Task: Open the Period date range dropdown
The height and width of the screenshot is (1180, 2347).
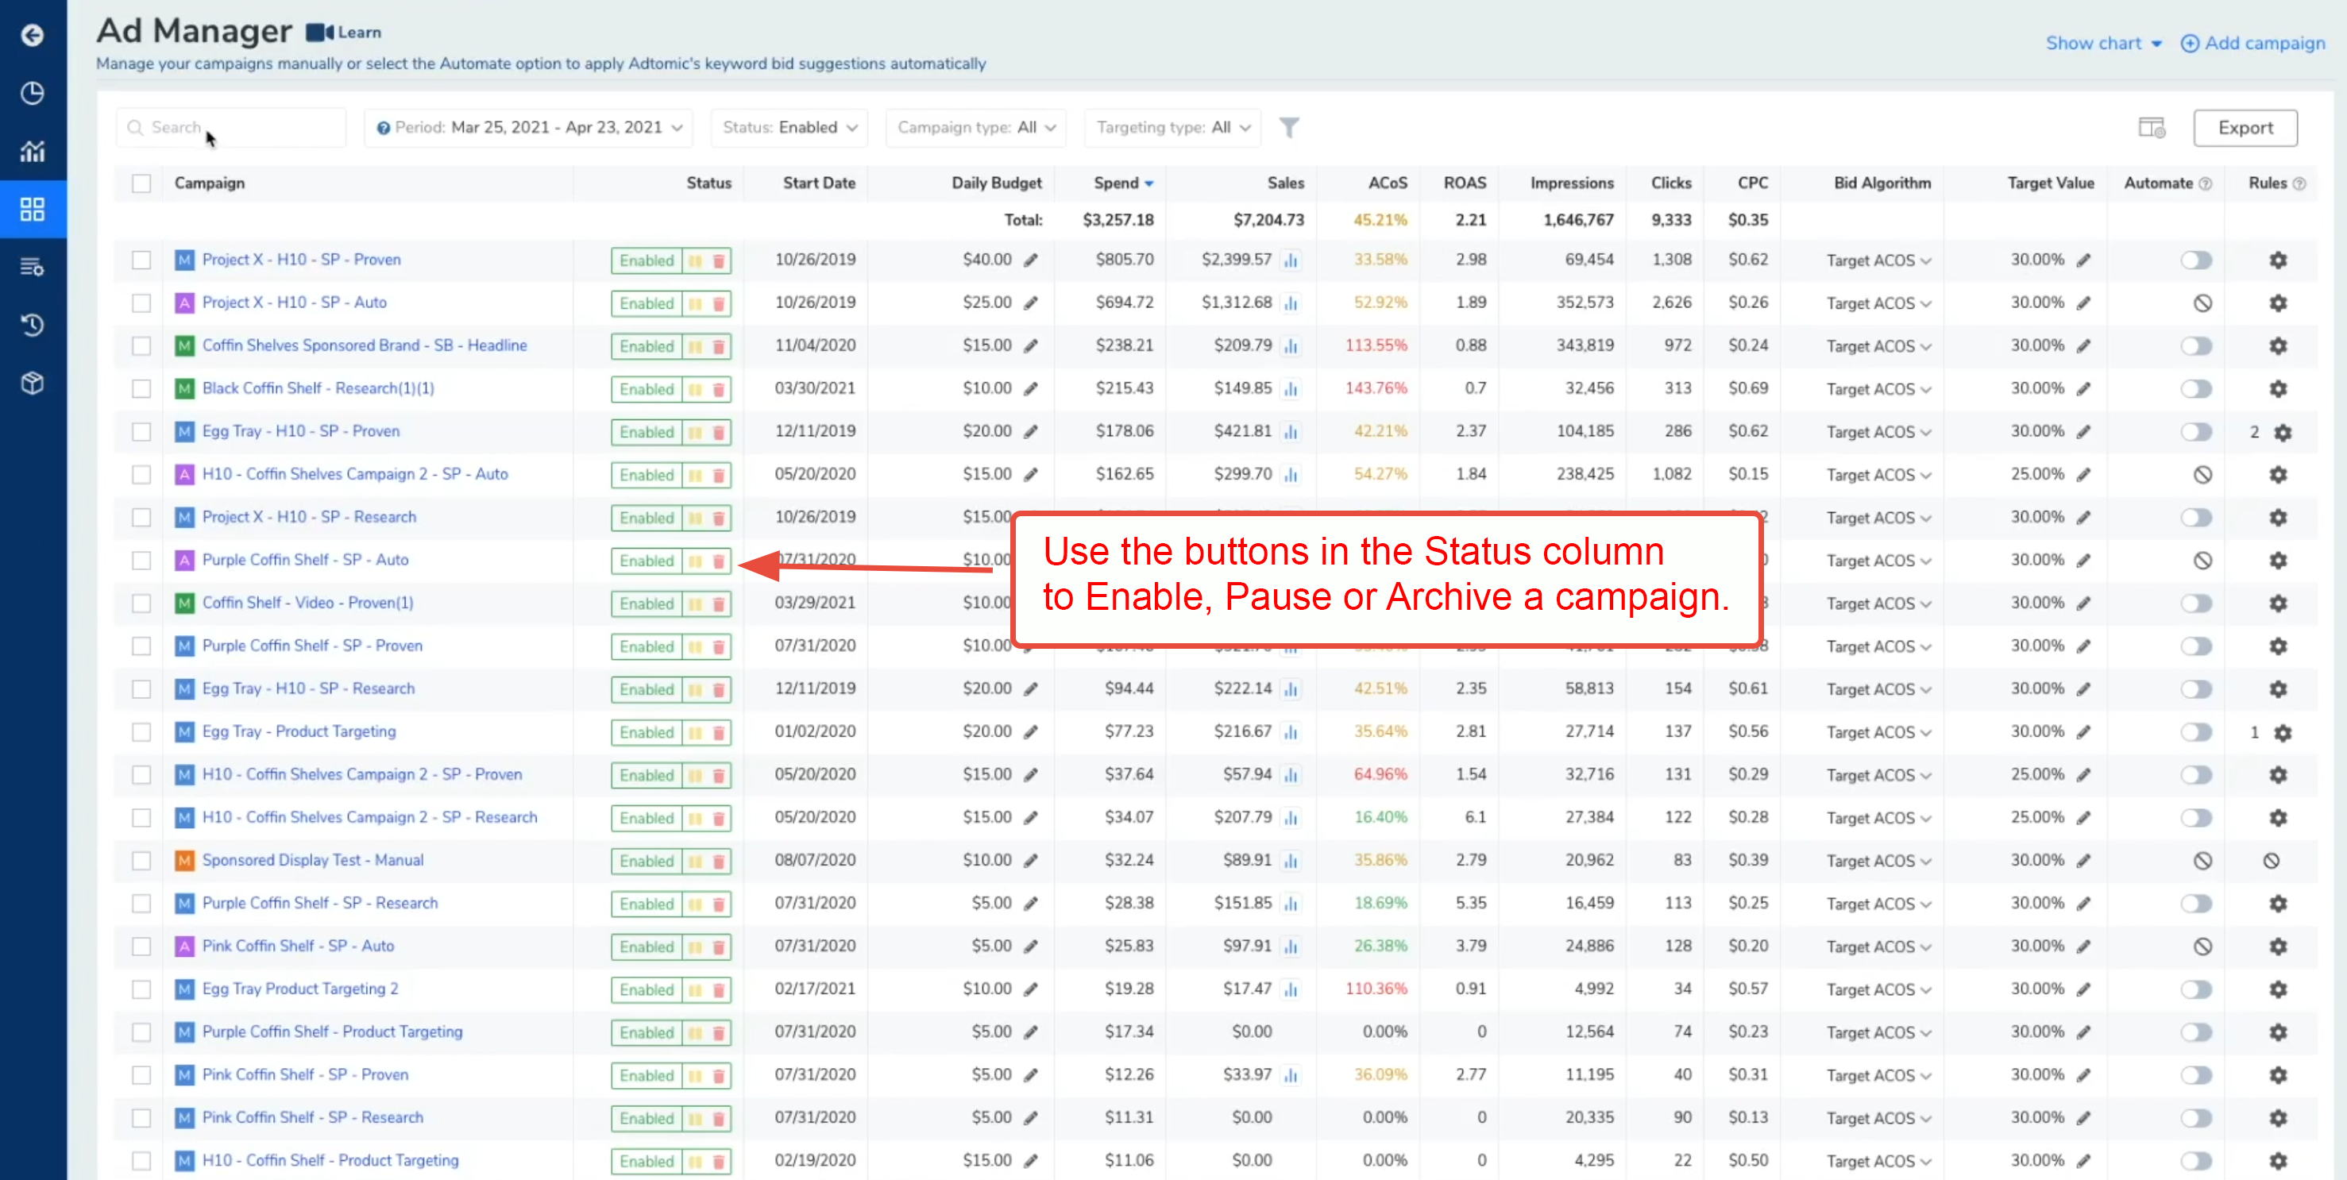Action: click(528, 128)
